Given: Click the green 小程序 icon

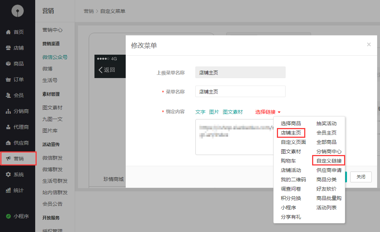Looking at the screenshot, I should (x=8, y=216).
